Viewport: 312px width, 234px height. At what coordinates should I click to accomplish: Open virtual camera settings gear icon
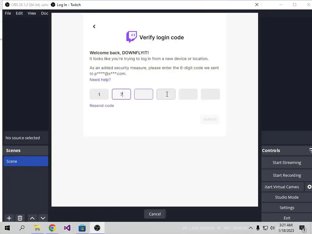point(309,187)
